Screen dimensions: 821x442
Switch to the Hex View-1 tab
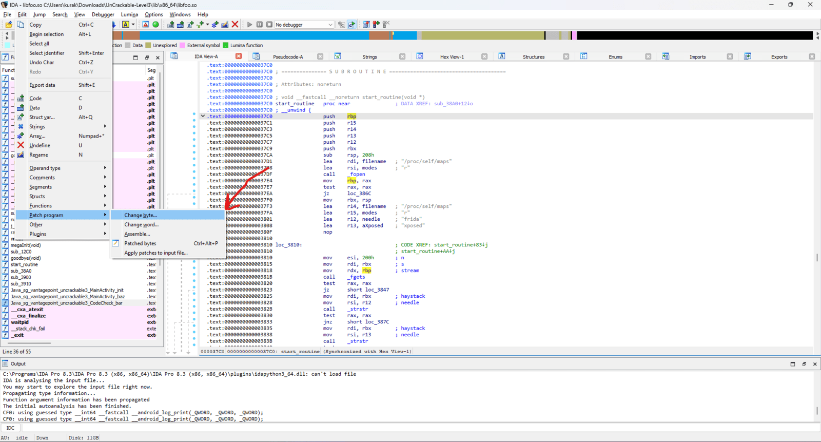tap(452, 57)
